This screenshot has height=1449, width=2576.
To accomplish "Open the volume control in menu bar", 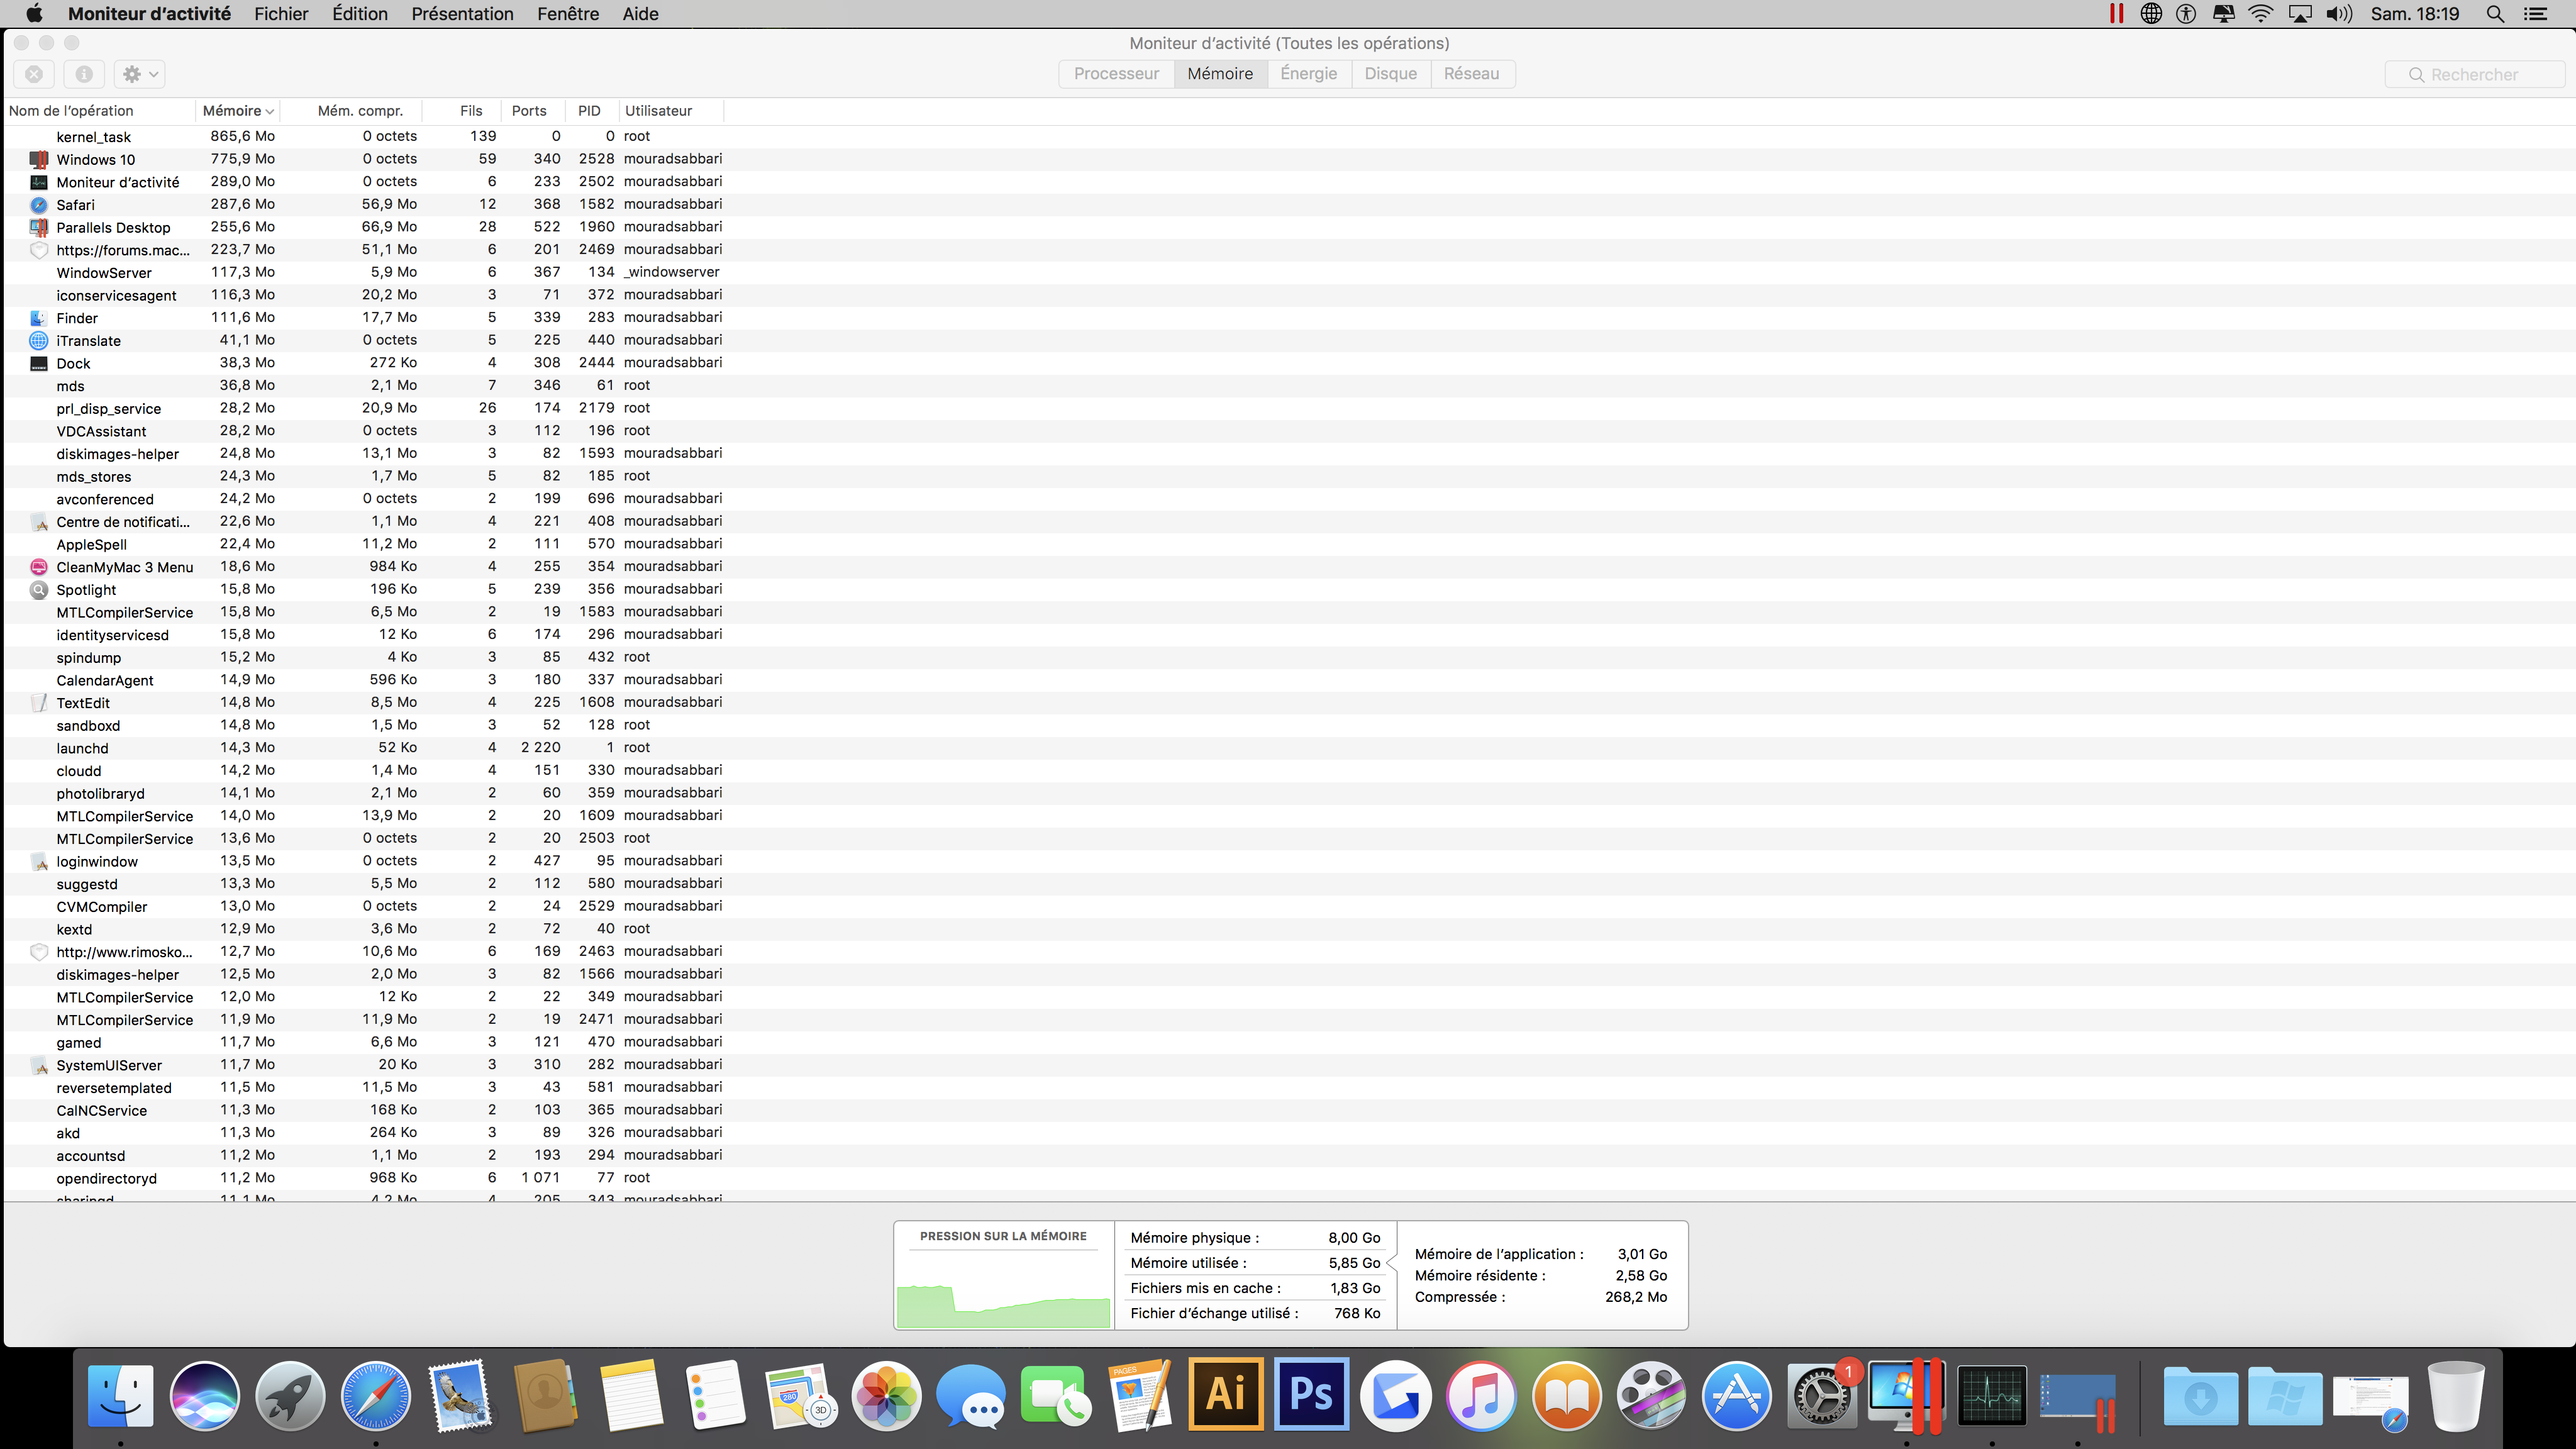I will coord(2338,14).
